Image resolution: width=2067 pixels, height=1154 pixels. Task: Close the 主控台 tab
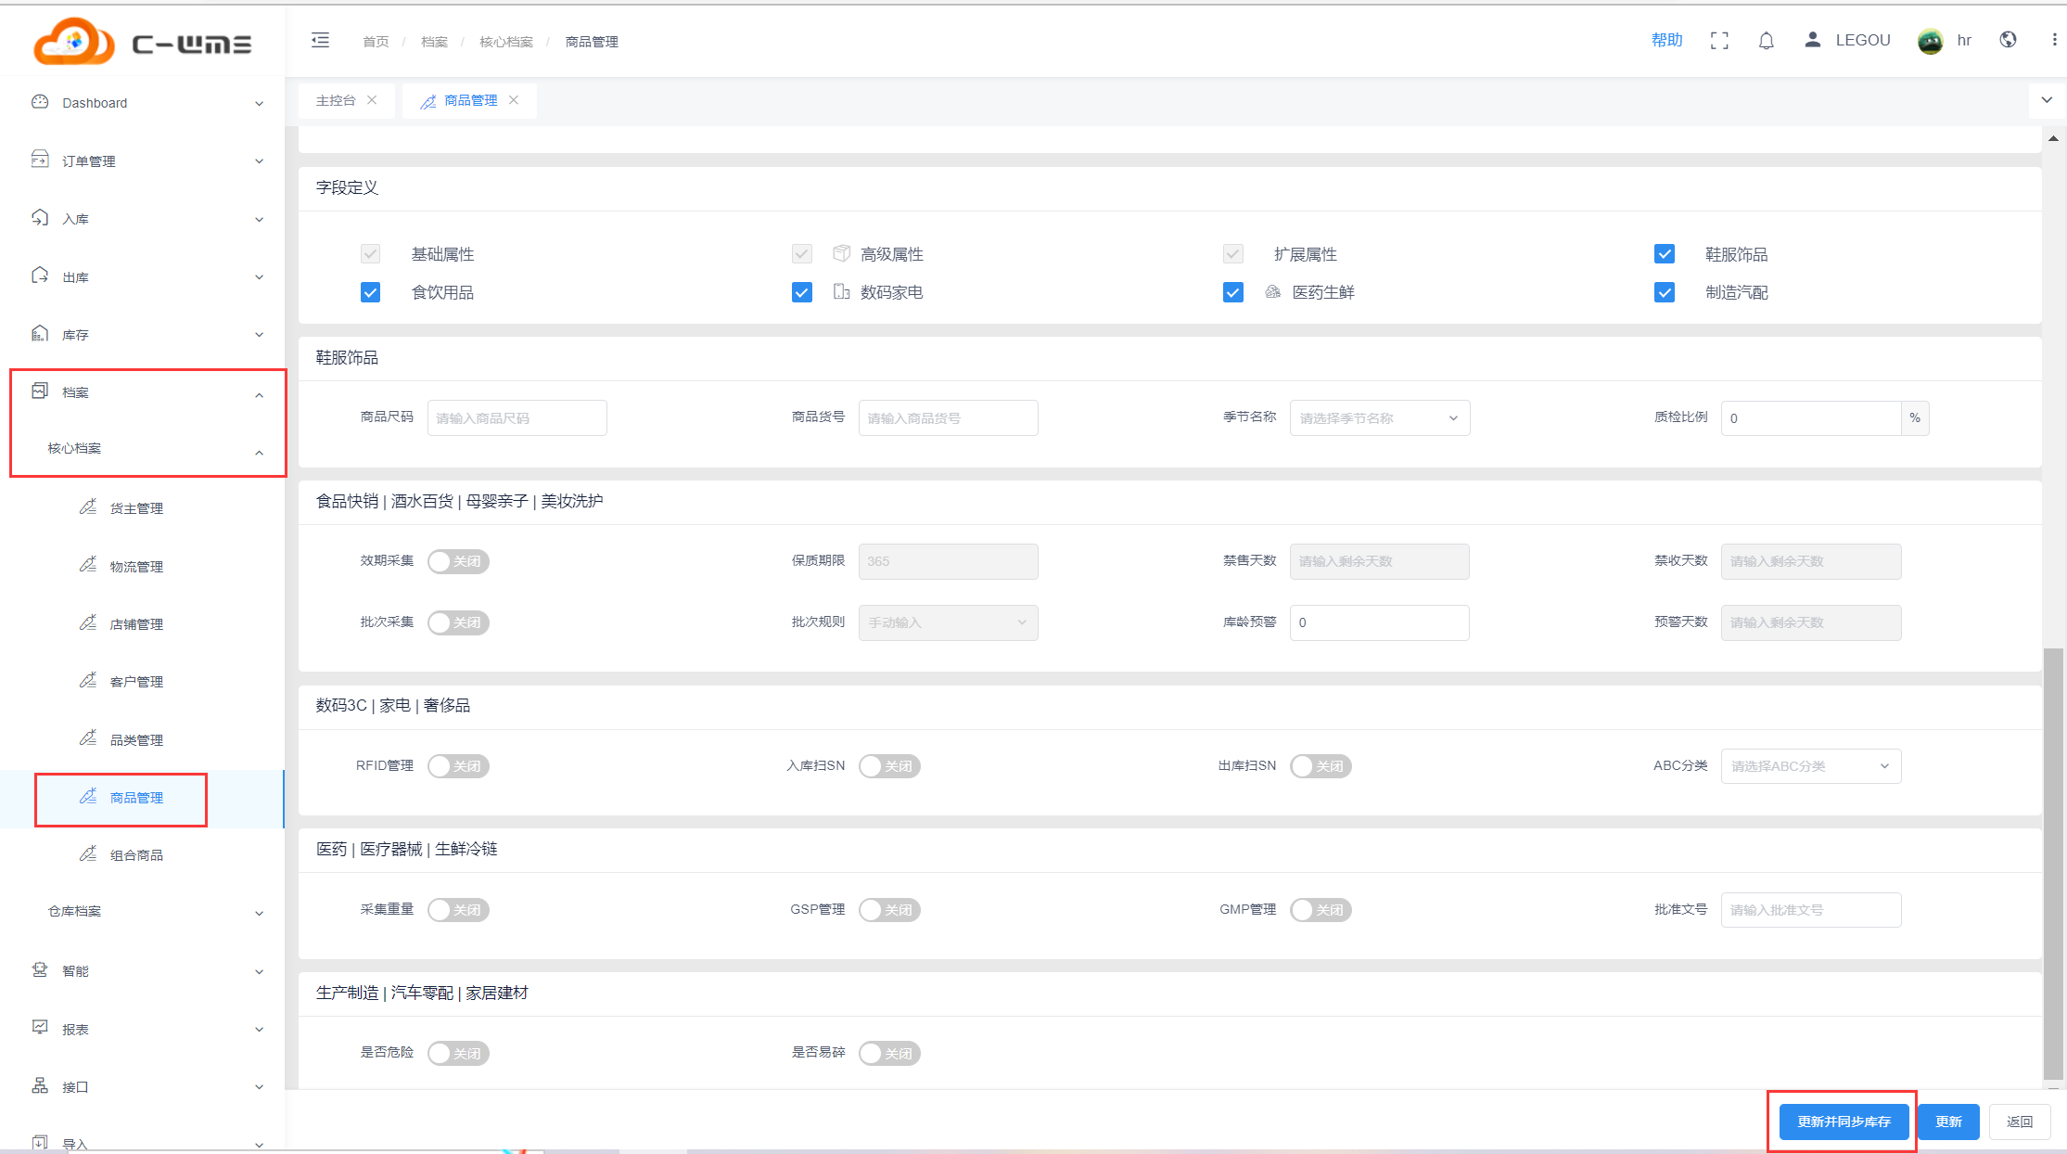tap(372, 100)
